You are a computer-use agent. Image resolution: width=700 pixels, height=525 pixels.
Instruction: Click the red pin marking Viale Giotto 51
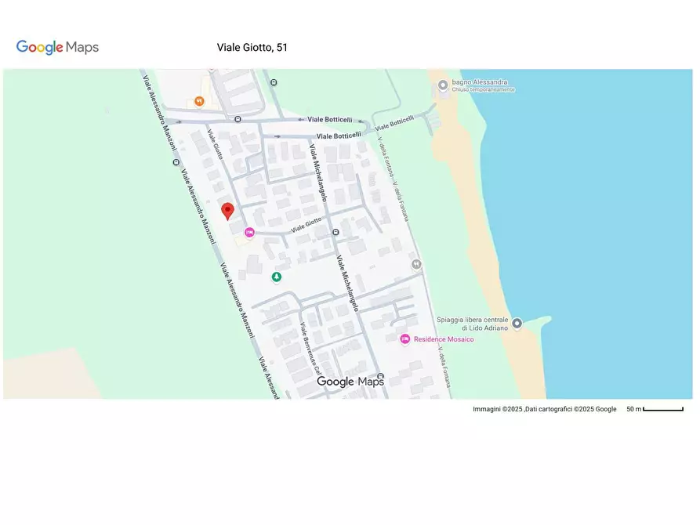click(227, 210)
